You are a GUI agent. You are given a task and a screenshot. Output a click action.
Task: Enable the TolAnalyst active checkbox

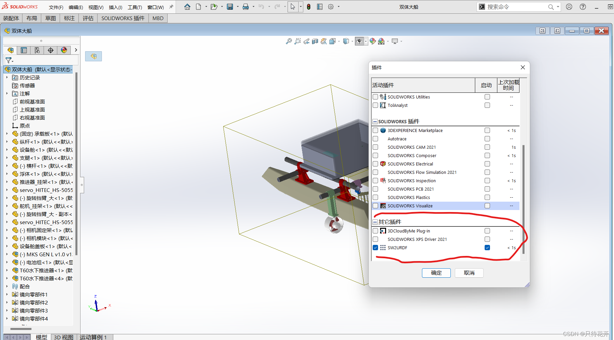(375, 105)
